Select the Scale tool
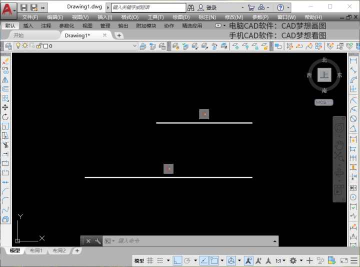360x267 pixels. (5, 126)
